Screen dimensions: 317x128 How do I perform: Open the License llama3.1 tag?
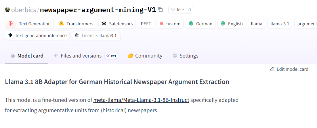pos(96,35)
